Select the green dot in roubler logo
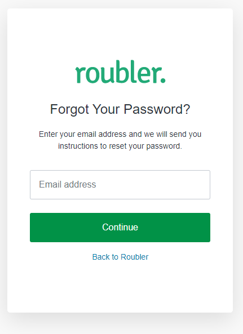 coord(163,81)
